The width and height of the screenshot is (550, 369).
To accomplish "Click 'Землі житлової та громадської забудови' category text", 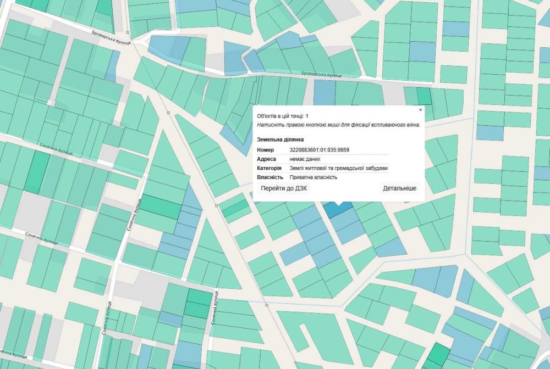I will (338, 168).
